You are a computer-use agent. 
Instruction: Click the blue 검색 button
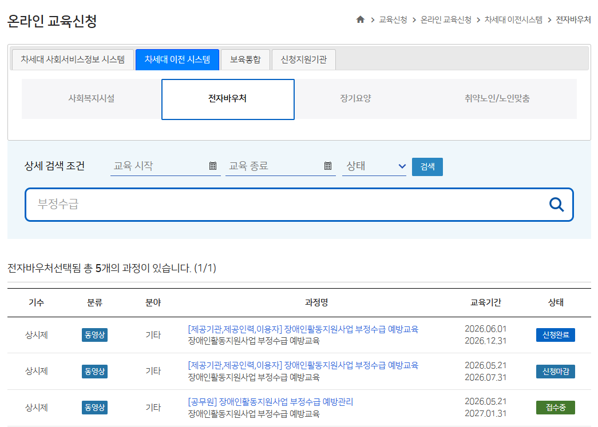[427, 166]
